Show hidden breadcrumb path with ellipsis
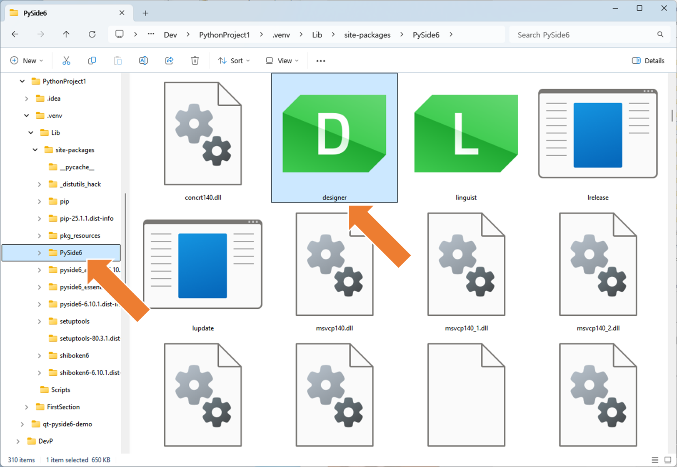The width and height of the screenshot is (677, 467). [151, 34]
